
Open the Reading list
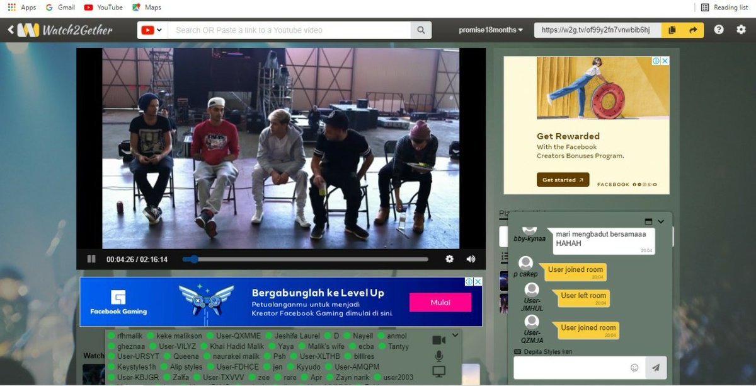pyautogui.click(x=724, y=8)
